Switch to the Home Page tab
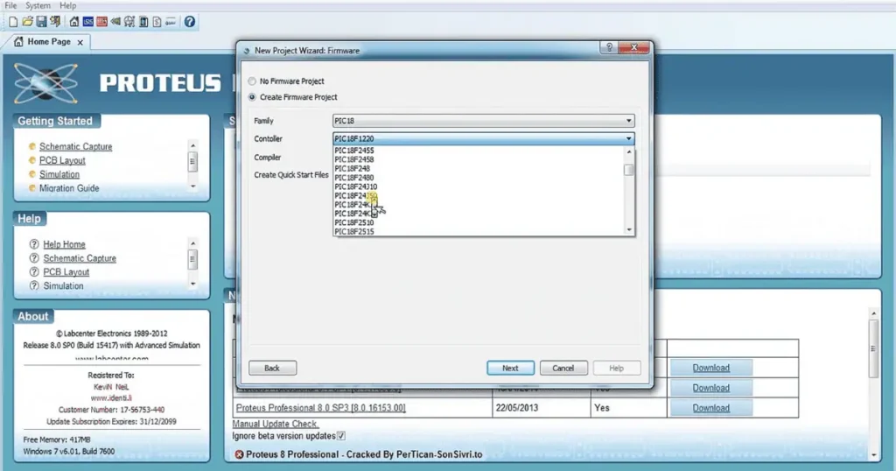Image resolution: width=896 pixels, height=471 pixels. tap(49, 42)
